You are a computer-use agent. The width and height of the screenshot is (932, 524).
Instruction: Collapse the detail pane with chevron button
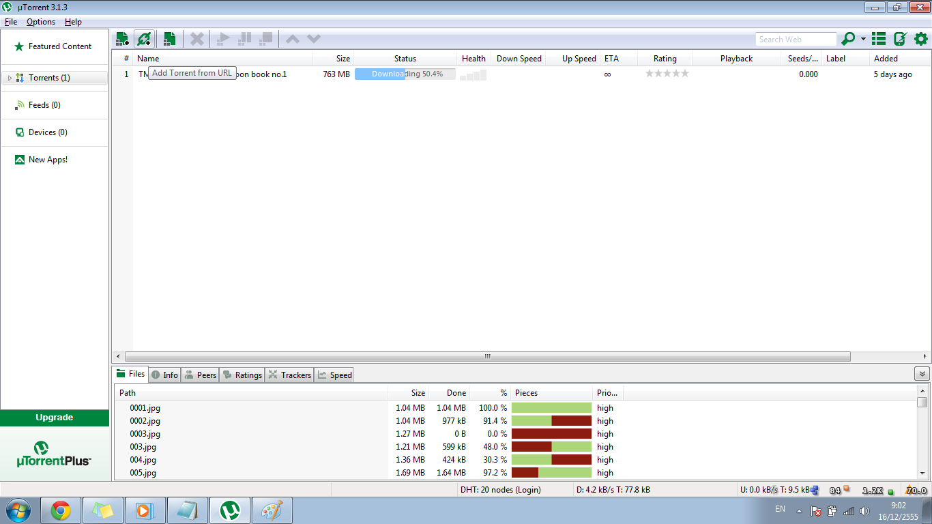click(922, 374)
